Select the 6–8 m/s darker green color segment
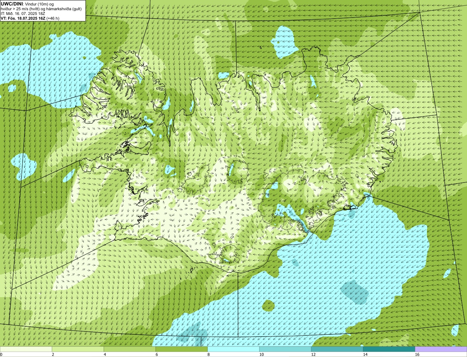This screenshot has width=467, height=357. pos(182,349)
